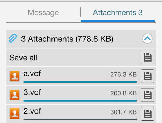Switch to the Message tab
162x123 pixels.
coord(43,13)
